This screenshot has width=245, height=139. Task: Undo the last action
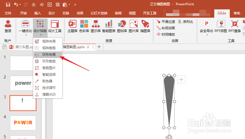16,4
